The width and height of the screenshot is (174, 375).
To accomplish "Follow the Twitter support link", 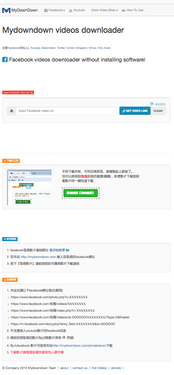I will click(x=61, y=48).
